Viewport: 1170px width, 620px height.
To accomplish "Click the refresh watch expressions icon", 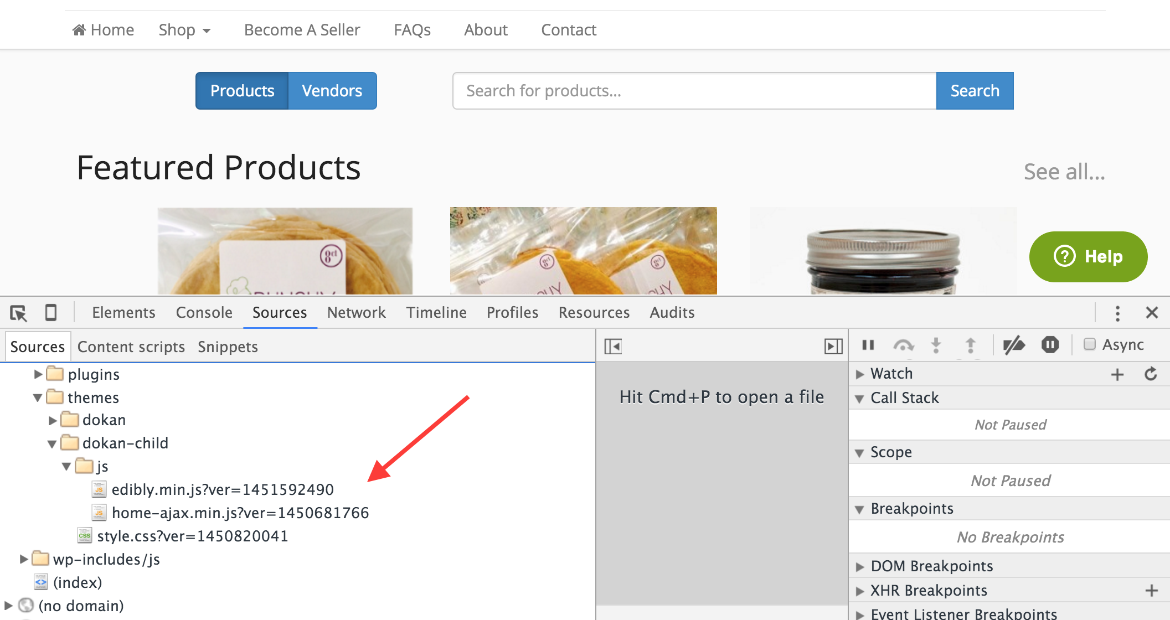I will click(x=1151, y=374).
